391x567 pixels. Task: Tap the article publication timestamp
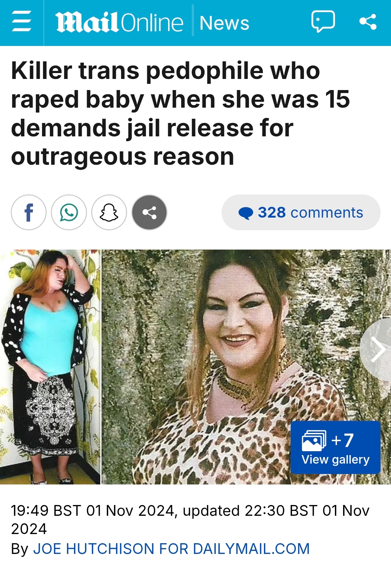[190, 519]
